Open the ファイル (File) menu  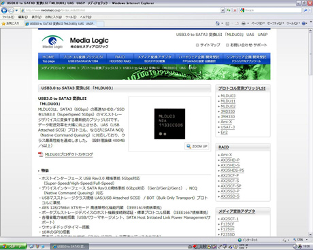pos(8,17)
